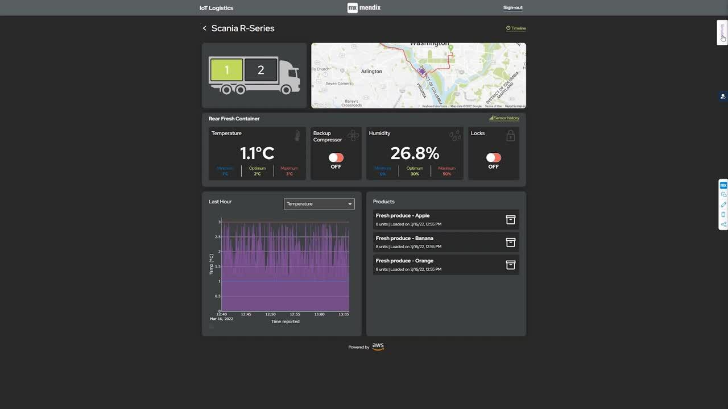Go back using the arrow beside Scania R-Series
The width and height of the screenshot is (728, 409).
pyautogui.click(x=204, y=28)
